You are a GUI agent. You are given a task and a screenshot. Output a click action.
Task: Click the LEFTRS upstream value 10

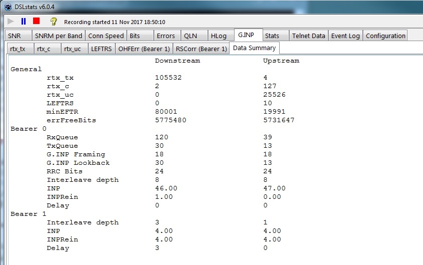tap(268, 103)
